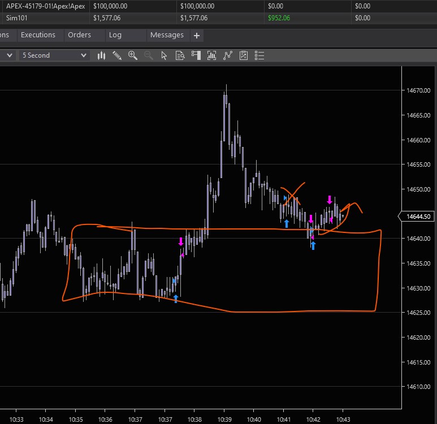Click the 14615.00 price axis label

[x=418, y=362]
